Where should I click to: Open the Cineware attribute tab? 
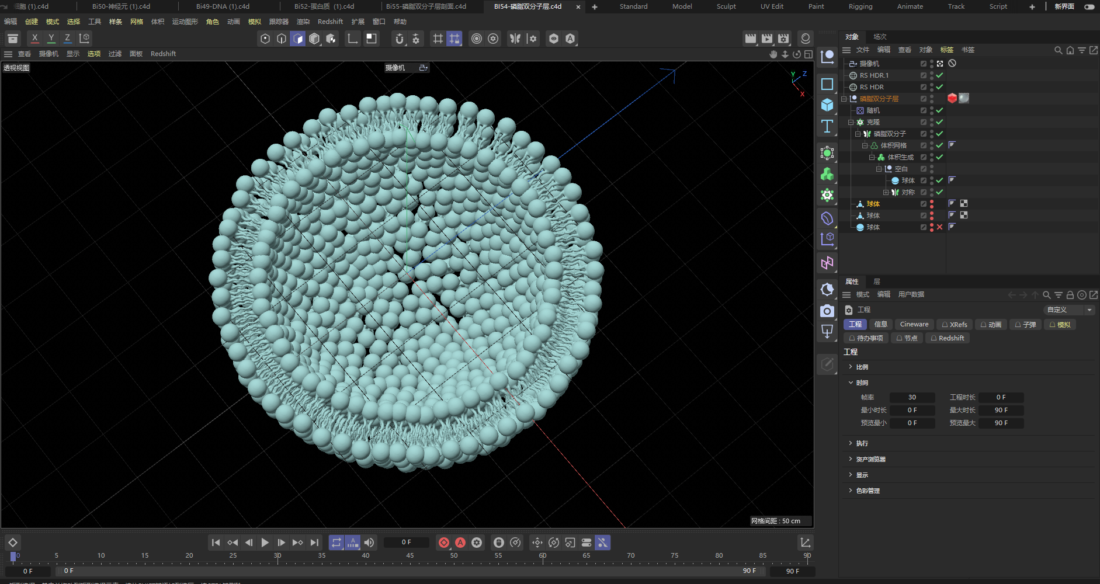[x=914, y=325]
